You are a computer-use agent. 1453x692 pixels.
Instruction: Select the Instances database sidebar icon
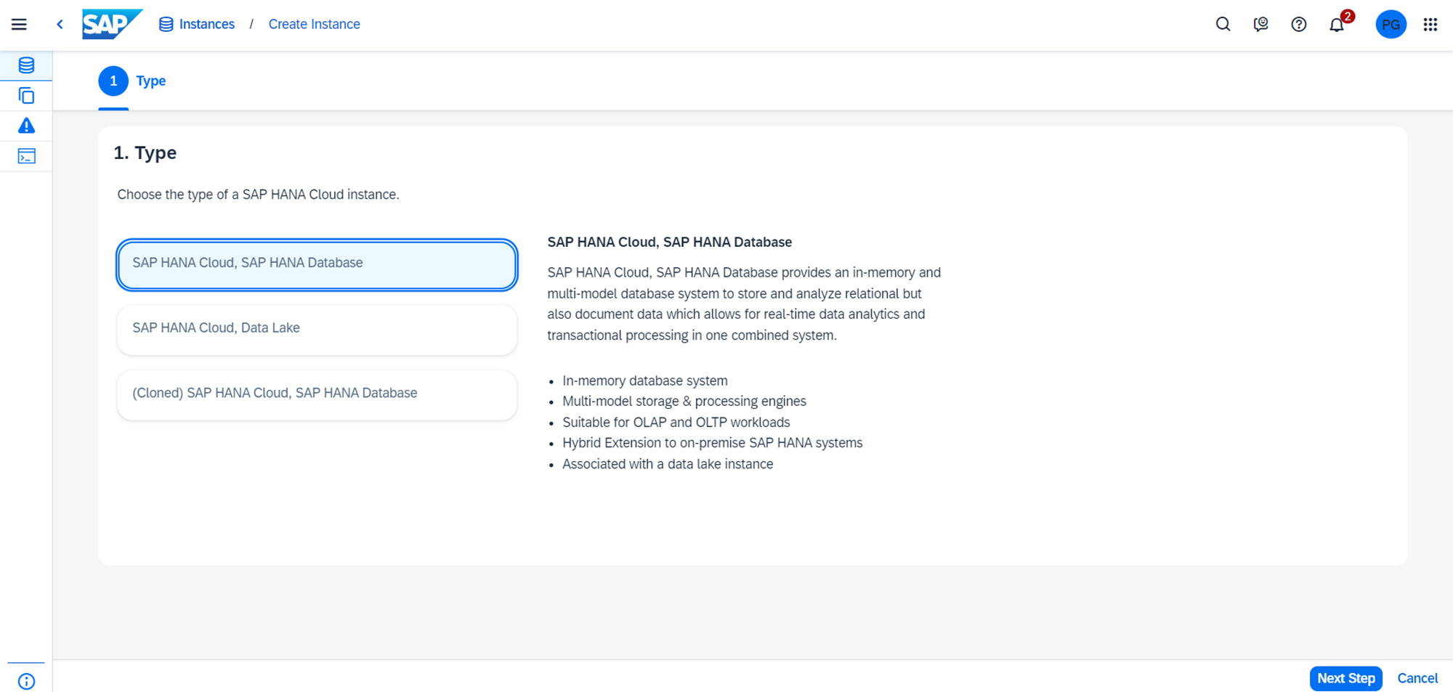[26, 65]
